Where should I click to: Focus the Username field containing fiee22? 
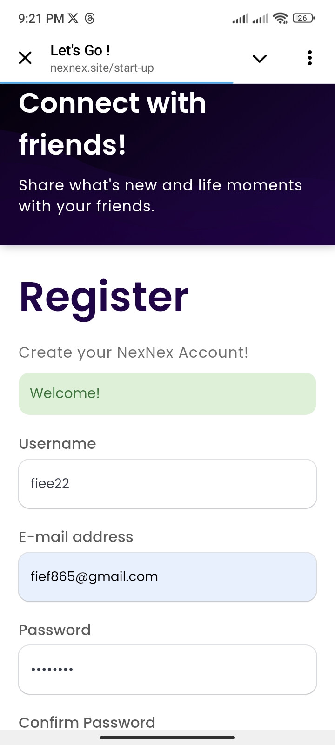167,484
